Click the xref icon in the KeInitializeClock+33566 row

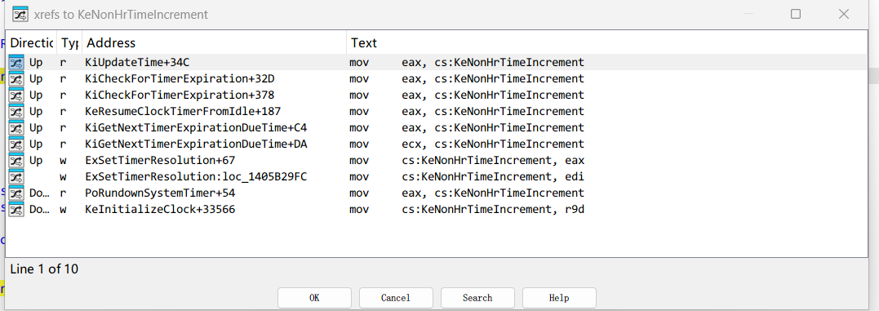(x=16, y=210)
